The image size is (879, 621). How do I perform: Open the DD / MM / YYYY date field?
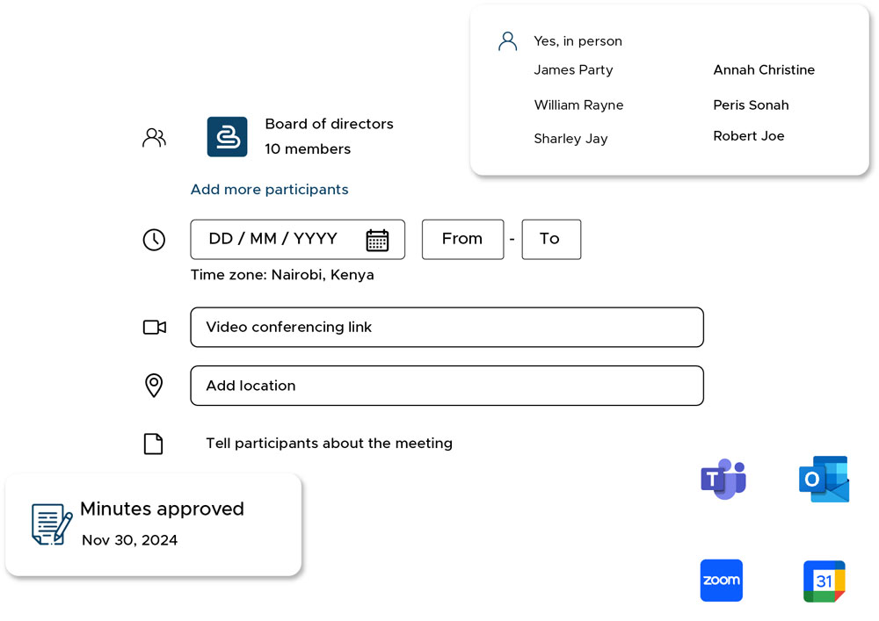[273, 239]
